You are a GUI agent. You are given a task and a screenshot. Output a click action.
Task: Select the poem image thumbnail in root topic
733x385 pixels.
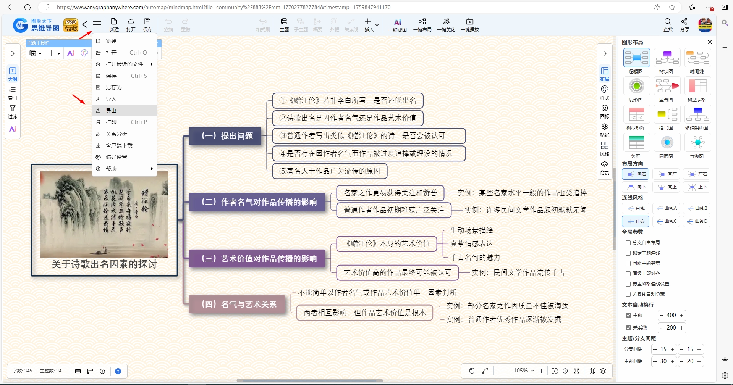[x=104, y=214]
